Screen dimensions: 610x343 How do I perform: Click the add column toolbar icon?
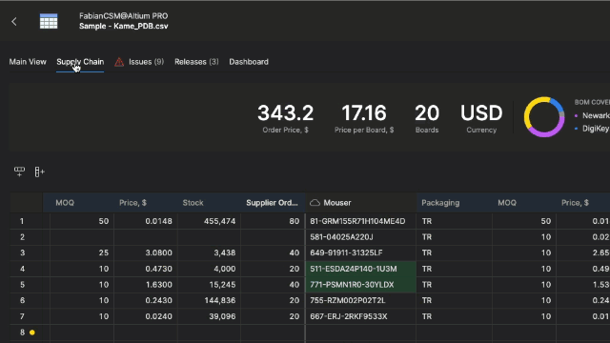click(39, 171)
